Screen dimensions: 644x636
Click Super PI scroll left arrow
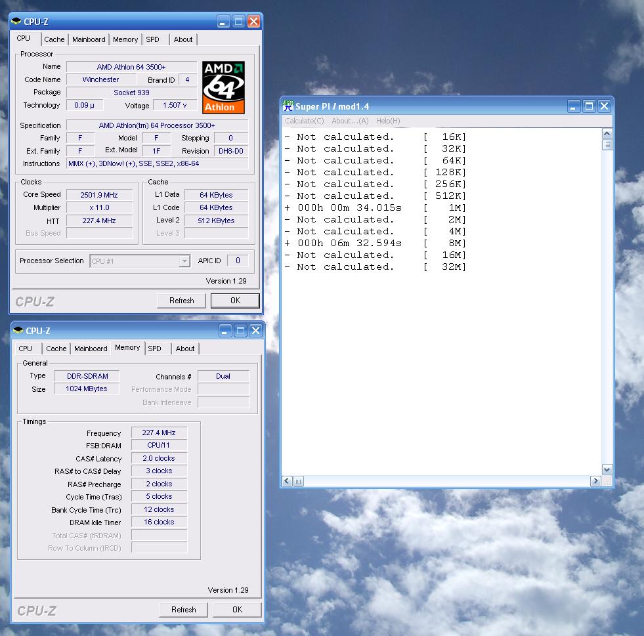(288, 481)
